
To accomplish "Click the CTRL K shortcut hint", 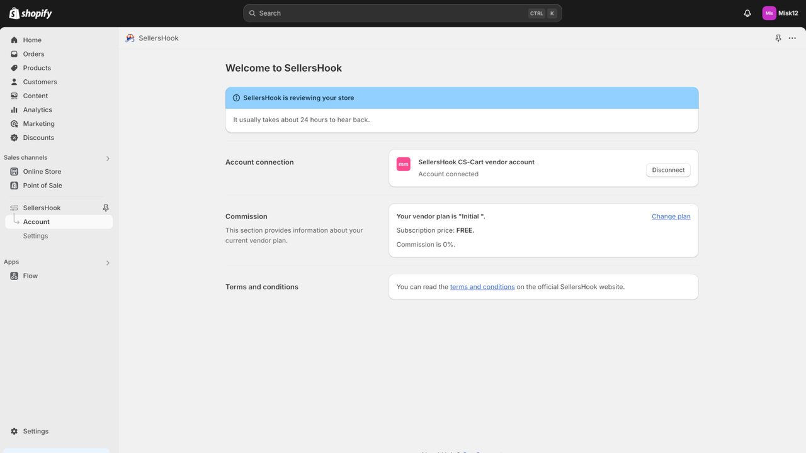I will coord(543,13).
